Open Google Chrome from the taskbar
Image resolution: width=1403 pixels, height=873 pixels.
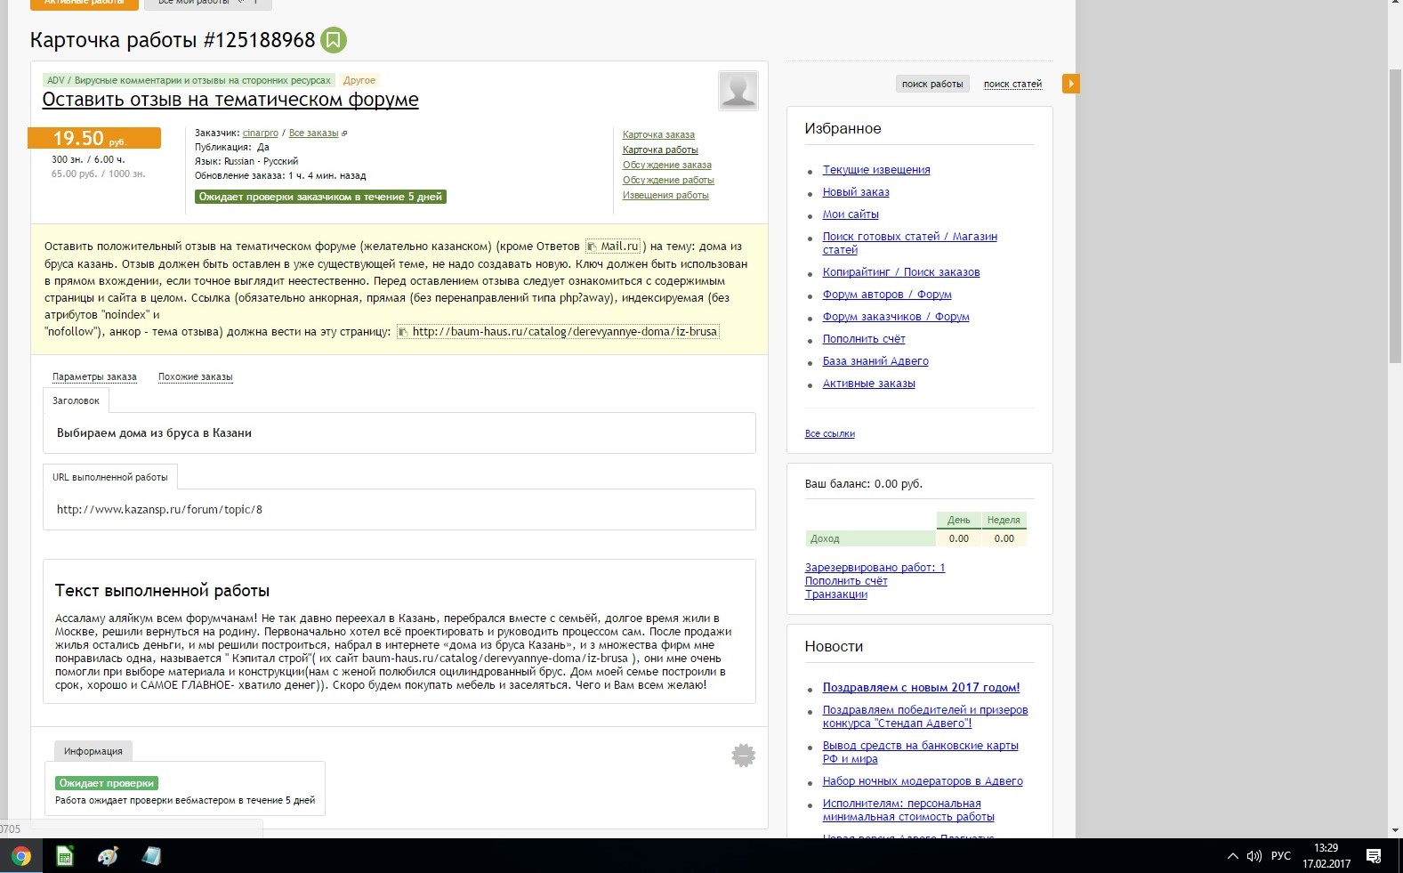tap(20, 856)
